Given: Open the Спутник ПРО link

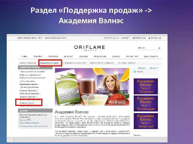Looking at the screenshot, I should point(25,120).
